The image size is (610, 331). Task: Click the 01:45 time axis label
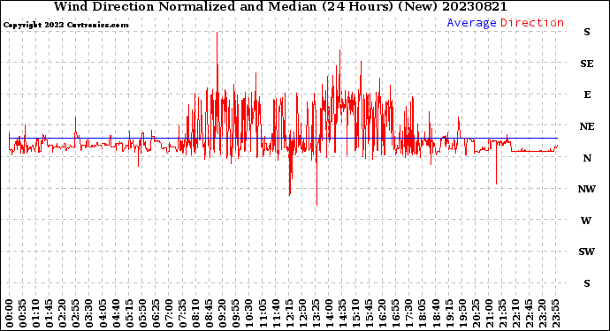click(50, 313)
